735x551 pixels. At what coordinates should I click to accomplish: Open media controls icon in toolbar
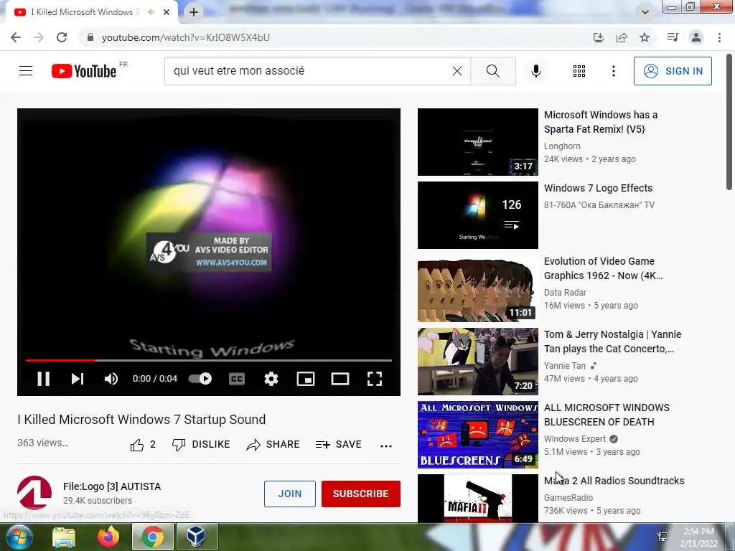click(673, 37)
